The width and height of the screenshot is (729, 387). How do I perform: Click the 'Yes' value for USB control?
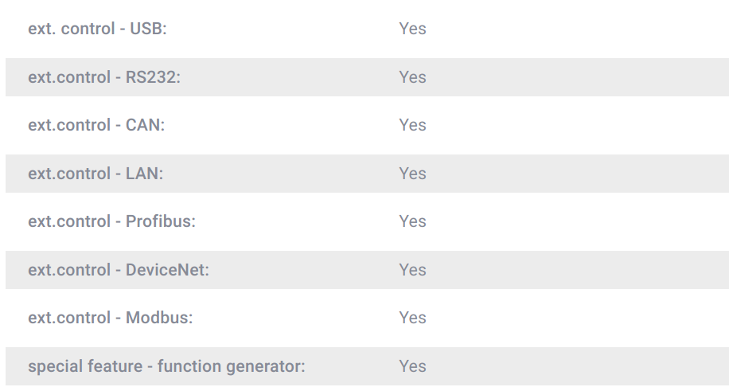[412, 29]
